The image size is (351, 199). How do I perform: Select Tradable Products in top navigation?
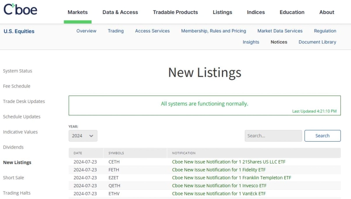pos(175,12)
